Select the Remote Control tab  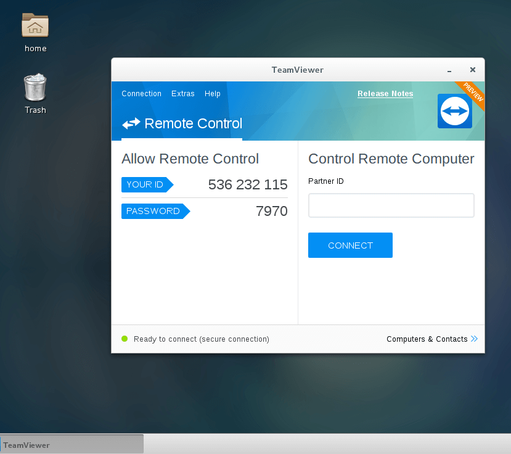tap(182, 124)
